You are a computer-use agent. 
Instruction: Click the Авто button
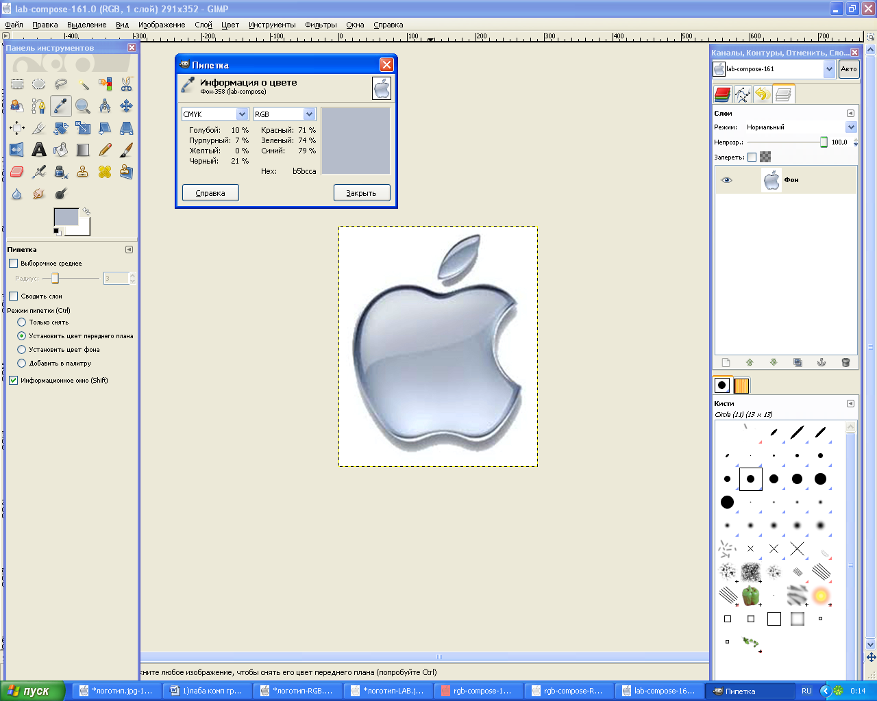(849, 69)
